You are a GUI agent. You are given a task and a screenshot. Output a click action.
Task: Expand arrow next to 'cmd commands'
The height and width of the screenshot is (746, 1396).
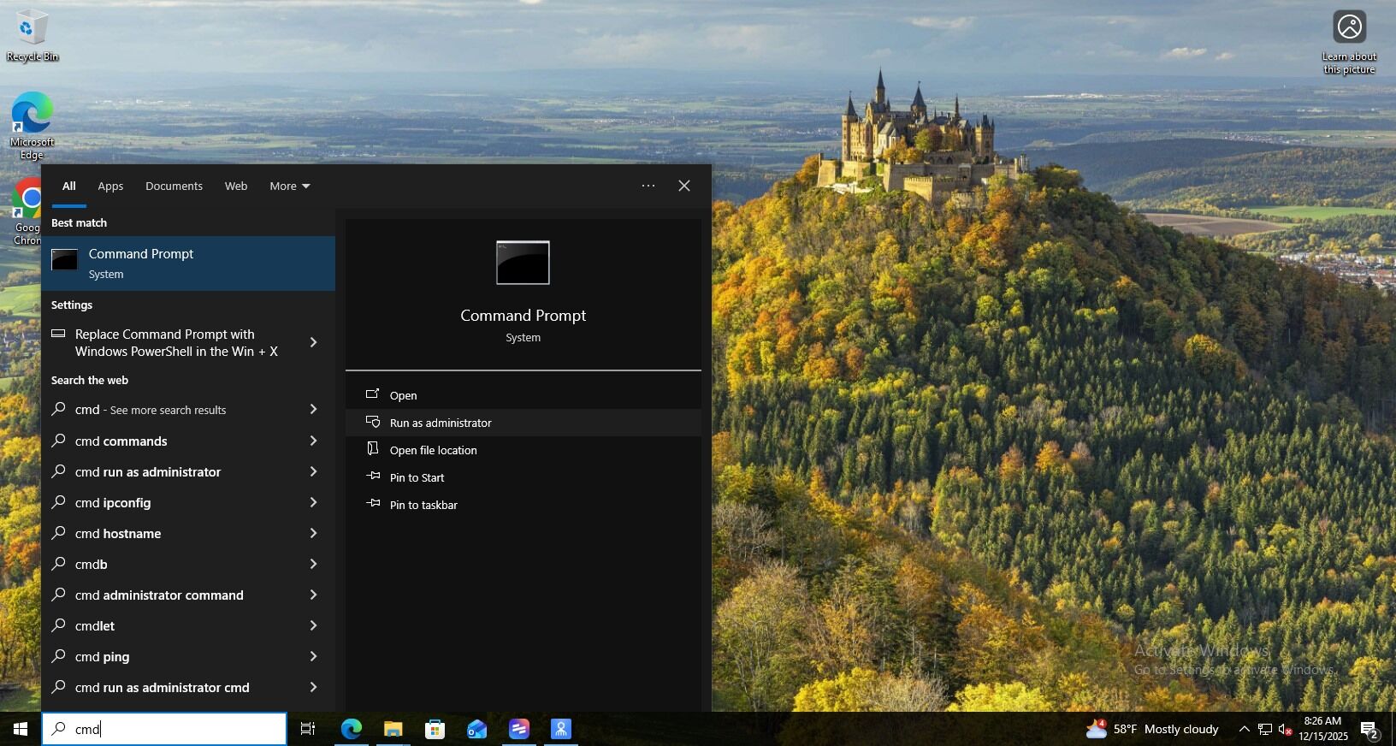tap(314, 441)
